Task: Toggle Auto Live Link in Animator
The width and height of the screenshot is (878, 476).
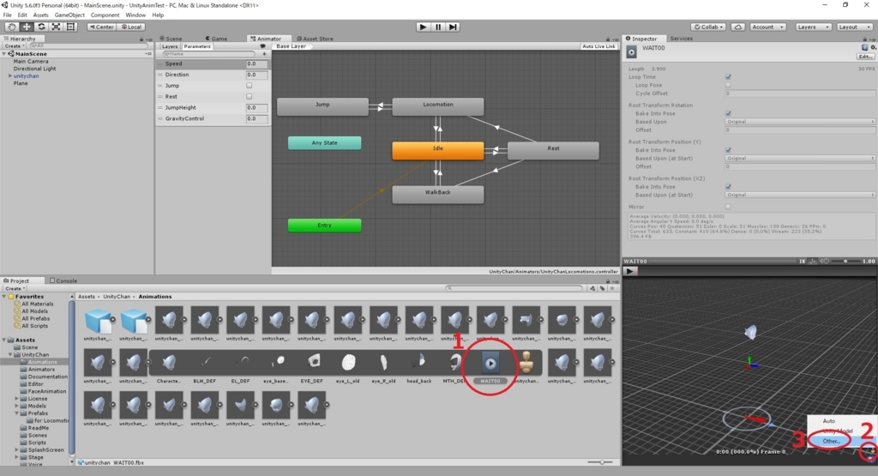Action: click(598, 46)
